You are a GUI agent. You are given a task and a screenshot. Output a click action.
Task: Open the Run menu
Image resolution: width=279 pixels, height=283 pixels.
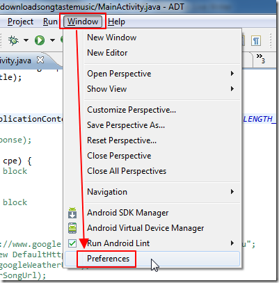[x=50, y=22]
